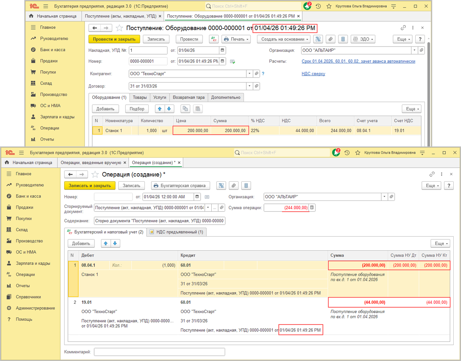Open Поступление (акты, накладные, УПД) tab
This screenshot has width=461, height=361.
(123, 17)
